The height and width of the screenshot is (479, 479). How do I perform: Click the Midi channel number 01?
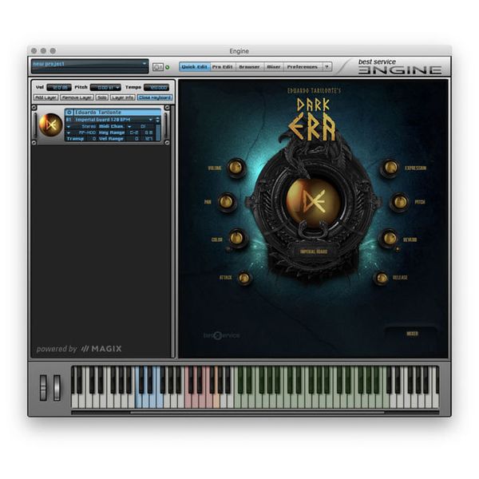[x=143, y=126]
